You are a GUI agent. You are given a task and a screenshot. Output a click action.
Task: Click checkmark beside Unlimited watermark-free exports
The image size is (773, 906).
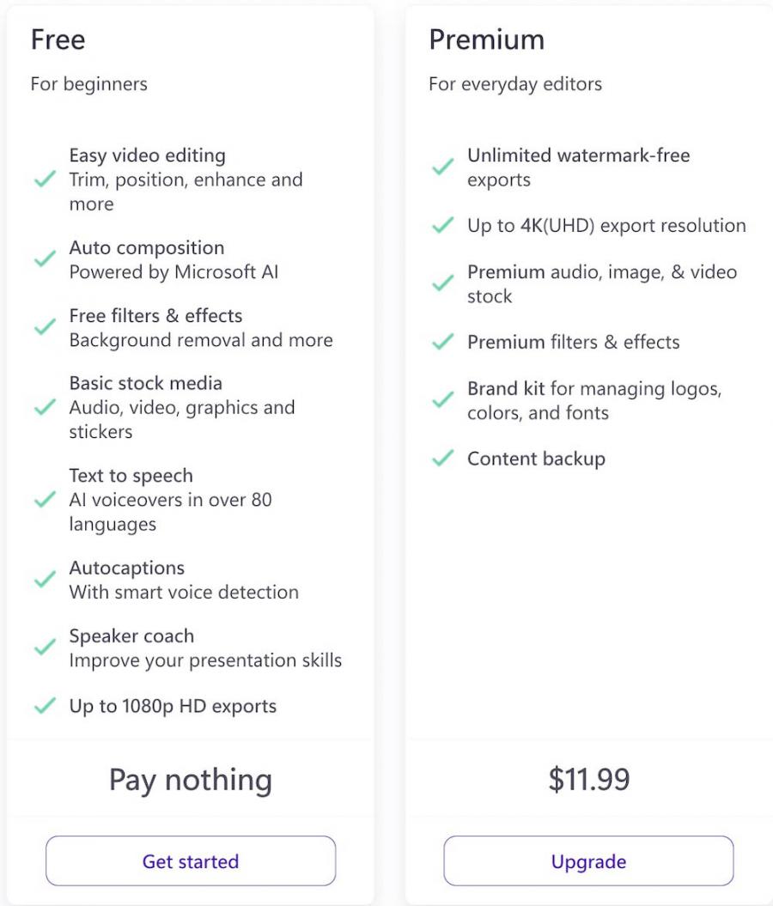tap(443, 167)
